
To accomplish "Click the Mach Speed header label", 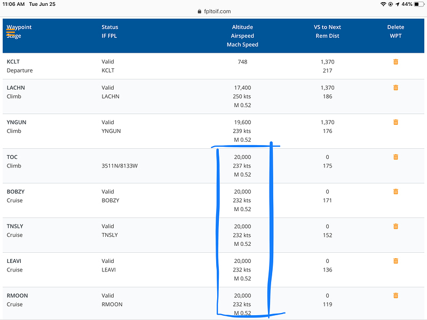I will click(x=242, y=44).
